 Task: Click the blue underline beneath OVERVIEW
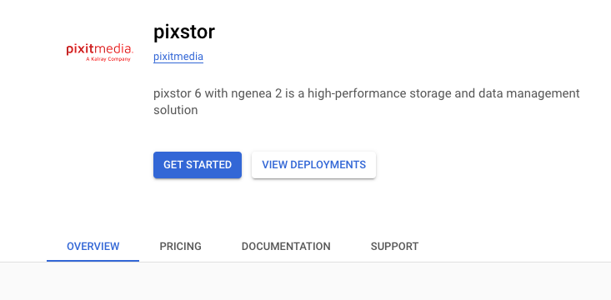click(93, 261)
